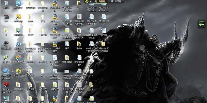Select the 2012版本 兴安煤业安 document
The image size is (207, 103).
tap(55, 61)
